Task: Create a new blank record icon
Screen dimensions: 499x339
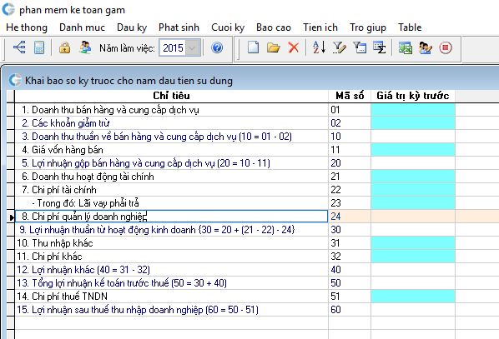Action: [x=254, y=47]
